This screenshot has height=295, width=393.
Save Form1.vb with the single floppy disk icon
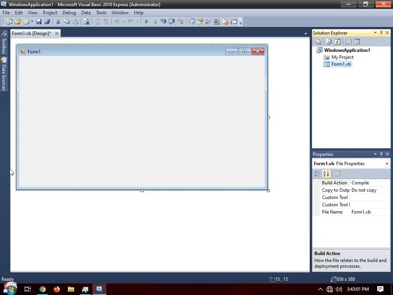point(39,22)
